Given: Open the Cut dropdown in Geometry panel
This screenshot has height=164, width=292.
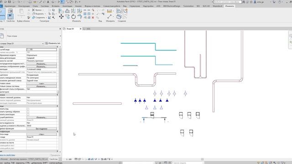Looking at the screenshot, I should pos(45,14).
